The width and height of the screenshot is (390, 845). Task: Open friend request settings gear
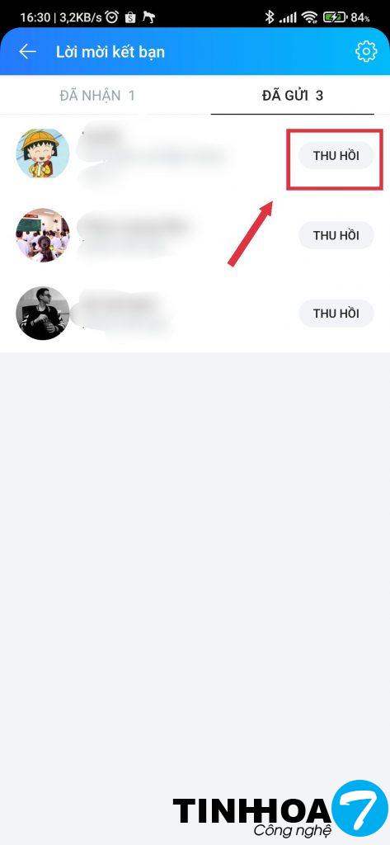point(366,52)
